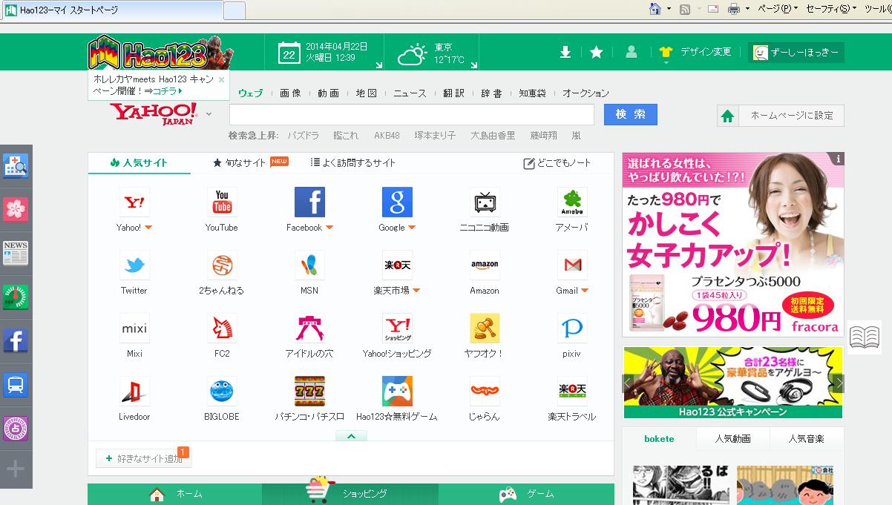
Task: Open the pixiv site icon
Action: pos(572,328)
